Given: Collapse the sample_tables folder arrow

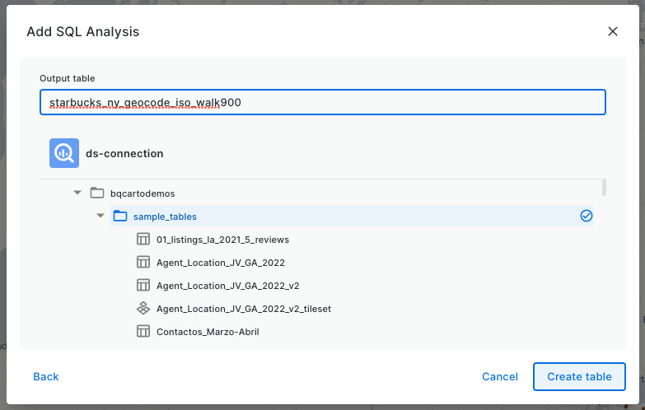Looking at the screenshot, I should tap(100, 217).
